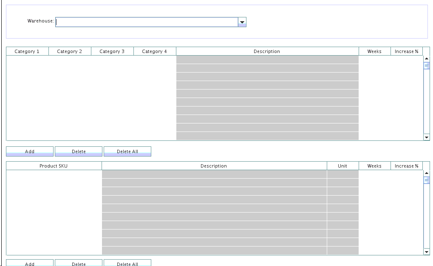433x266 pixels.
Task: Click Weeks header in product table
Action: coord(374,166)
